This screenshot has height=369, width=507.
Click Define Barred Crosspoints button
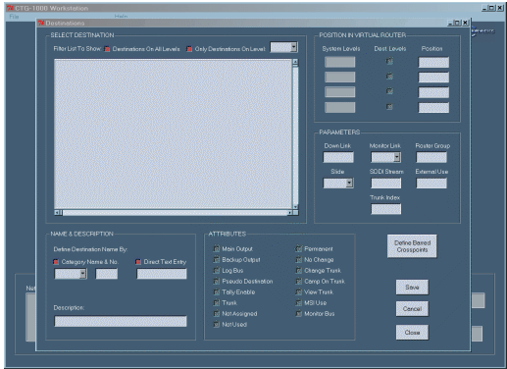pos(412,246)
